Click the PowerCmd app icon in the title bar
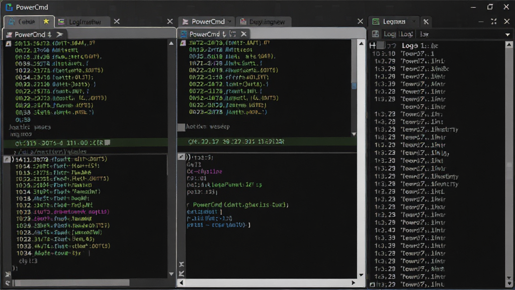The width and height of the screenshot is (515, 290). [x=9, y=7]
